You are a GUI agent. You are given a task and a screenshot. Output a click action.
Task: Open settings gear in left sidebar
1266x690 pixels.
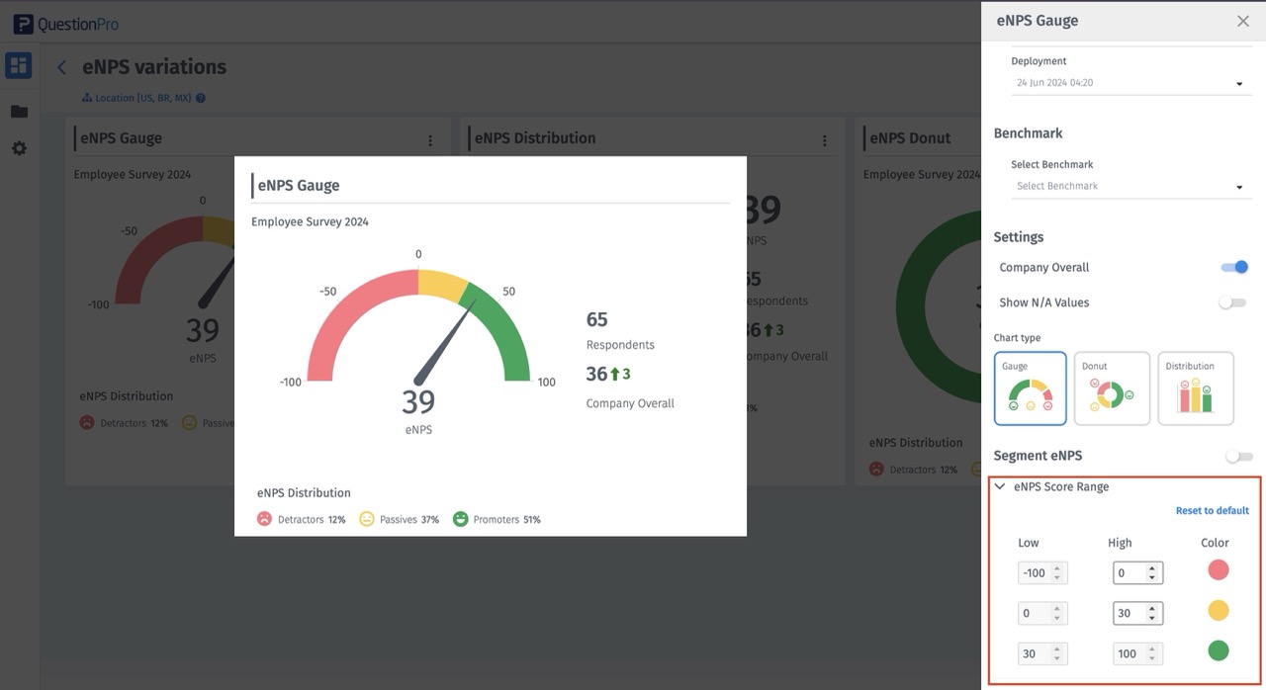pyautogui.click(x=19, y=148)
